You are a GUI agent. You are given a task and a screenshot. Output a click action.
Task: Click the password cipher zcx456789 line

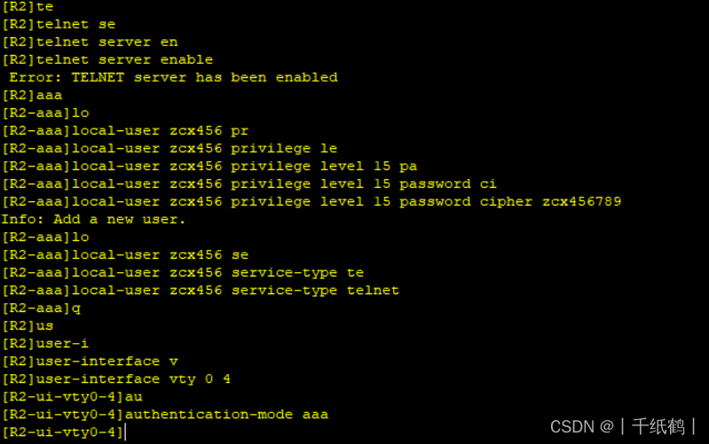pyautogui.click(x=311, y=202)
